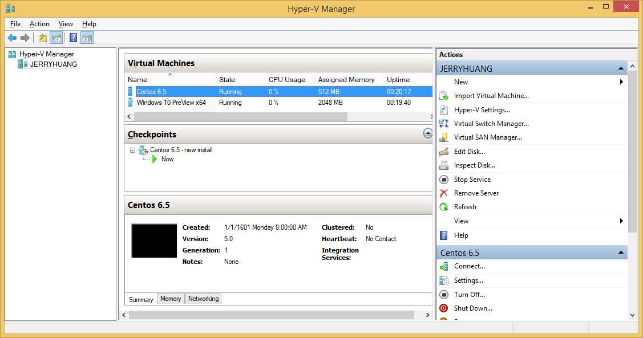Click the details pane bottom horizontal scrollbar thumb
Image resolution: width=643 pixels, height=338 pixels.
(x=272, y=315)
